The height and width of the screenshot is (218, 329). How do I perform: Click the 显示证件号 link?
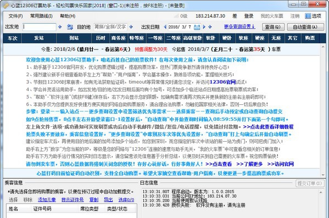[73, 199]
